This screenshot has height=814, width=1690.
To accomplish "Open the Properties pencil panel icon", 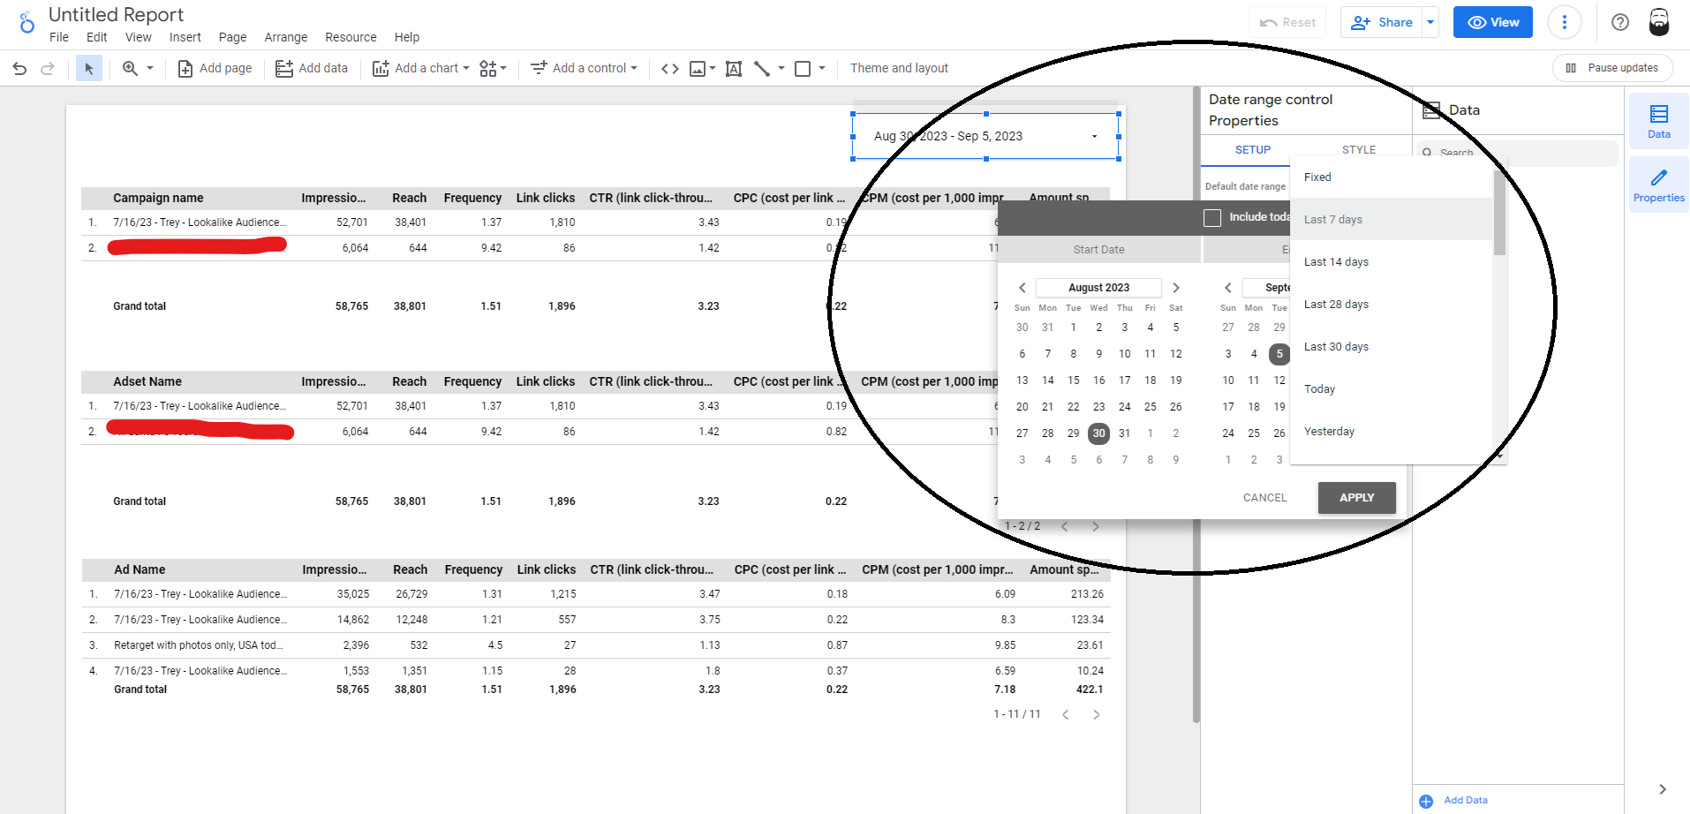I will tap(1658, 185).
